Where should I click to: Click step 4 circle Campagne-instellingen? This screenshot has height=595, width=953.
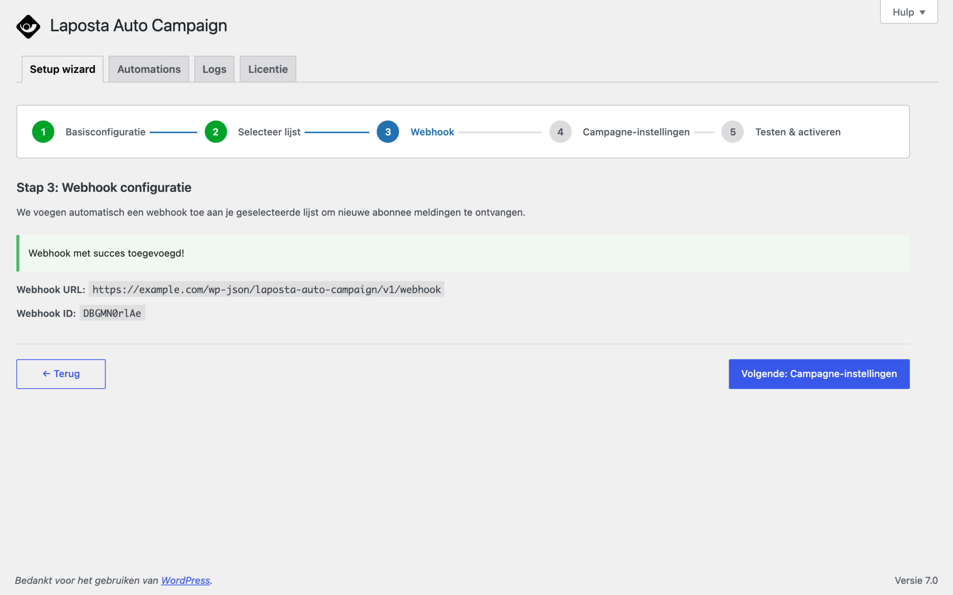tap(560, 132)
